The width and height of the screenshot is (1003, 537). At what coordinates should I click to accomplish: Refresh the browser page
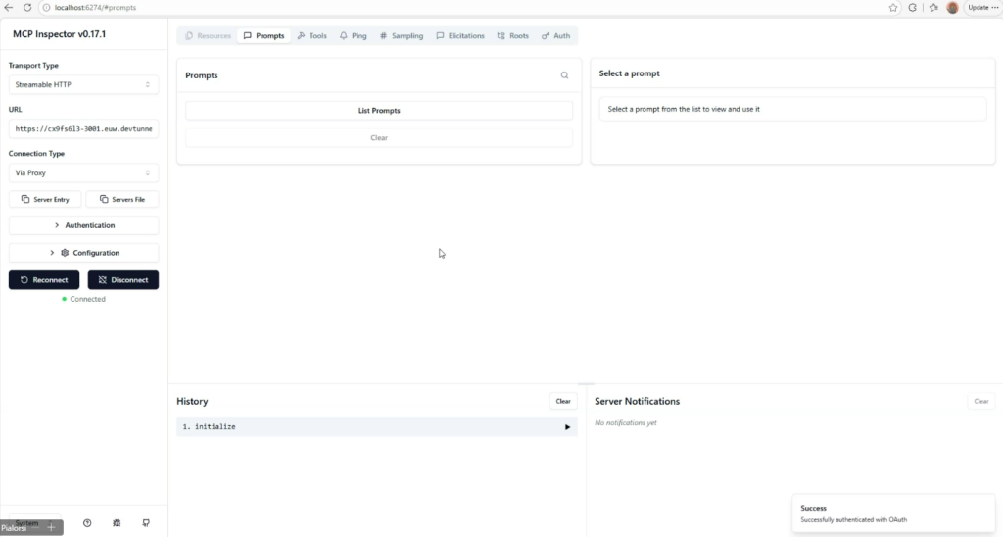pos(28,7)
